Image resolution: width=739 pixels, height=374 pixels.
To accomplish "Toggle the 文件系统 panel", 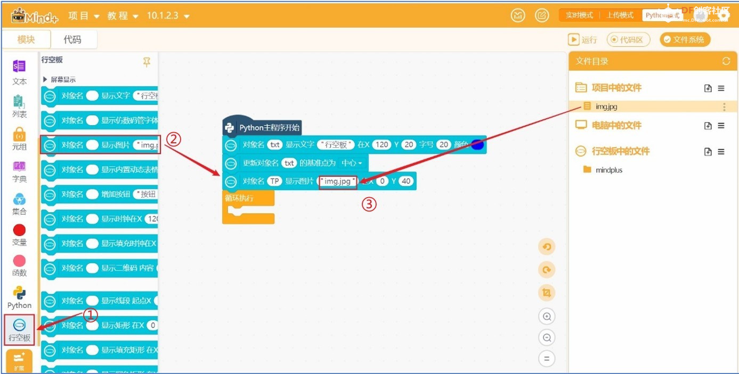I will coord(684,39).
